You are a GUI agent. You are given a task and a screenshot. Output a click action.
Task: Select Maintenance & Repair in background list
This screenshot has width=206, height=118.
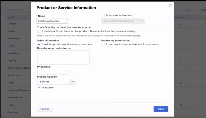pyautogui.click(x=19, y=68)
